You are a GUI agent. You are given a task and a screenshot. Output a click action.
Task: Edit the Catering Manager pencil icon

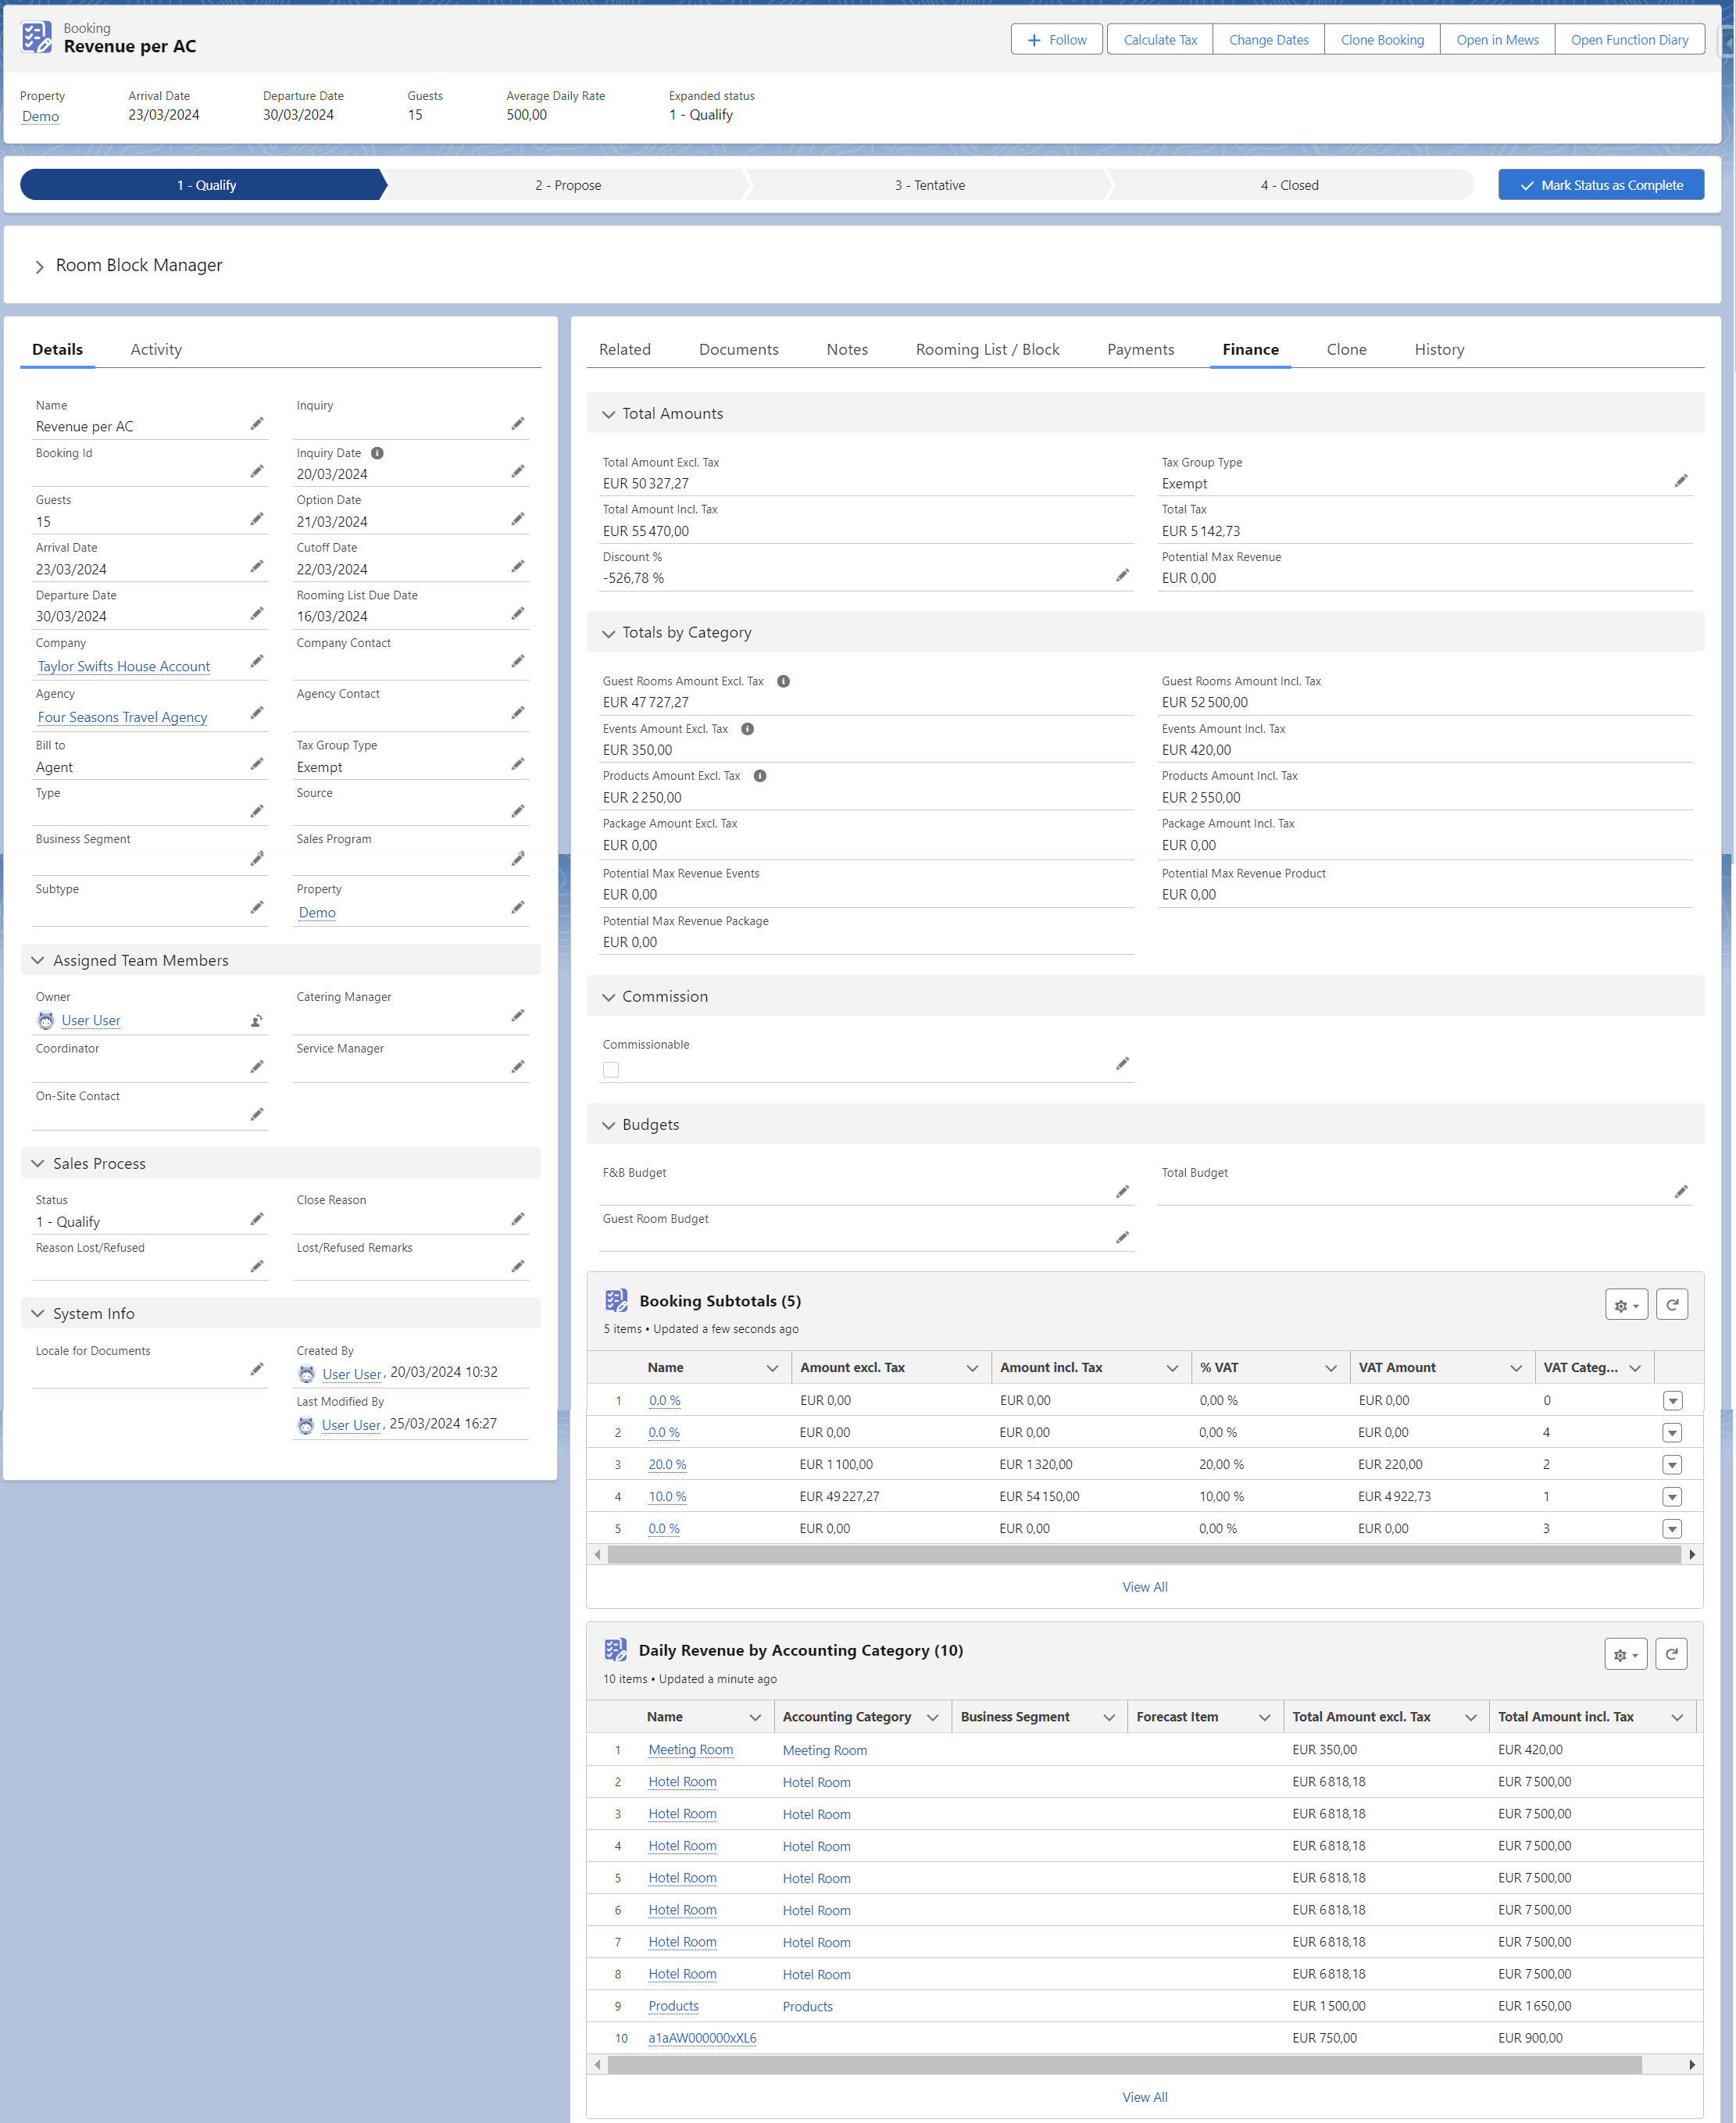pos(518,1016)
